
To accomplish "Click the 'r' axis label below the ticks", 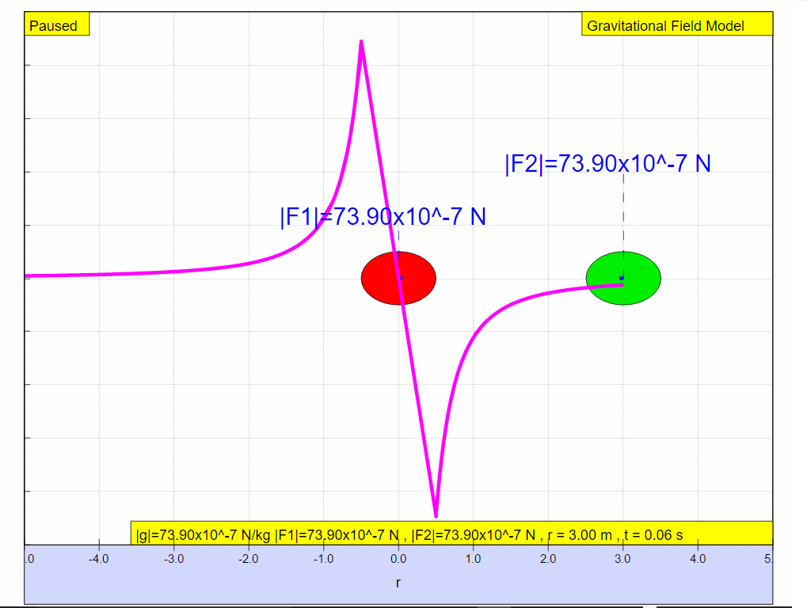I will click(x=398, y=583).
